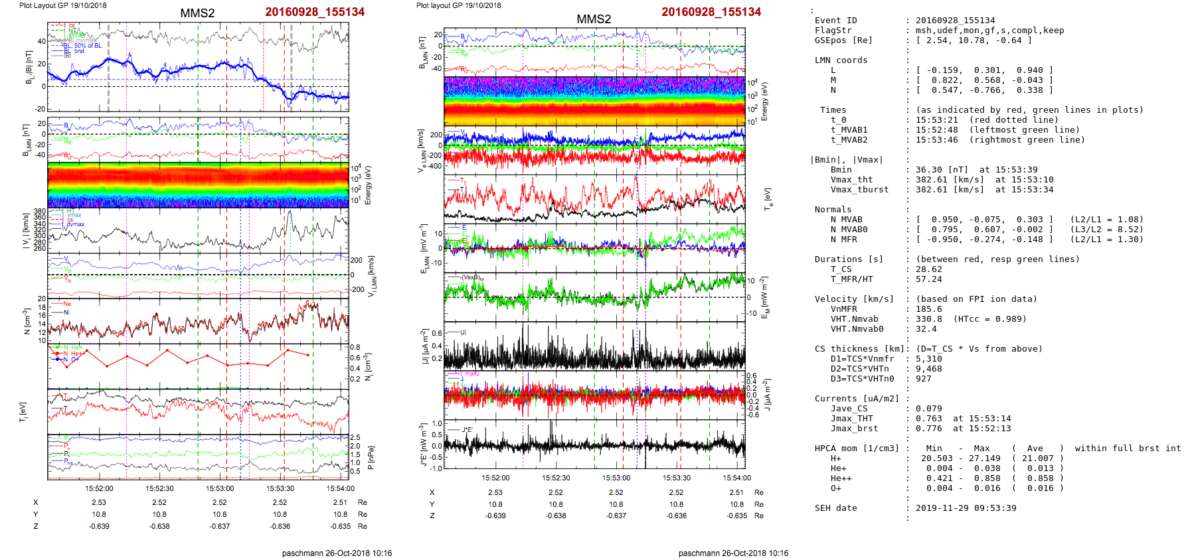Click the MMS2 title above the left plot
This screenshot has width=1198, height=558.
pyautogui.click(x=197, y=13)
